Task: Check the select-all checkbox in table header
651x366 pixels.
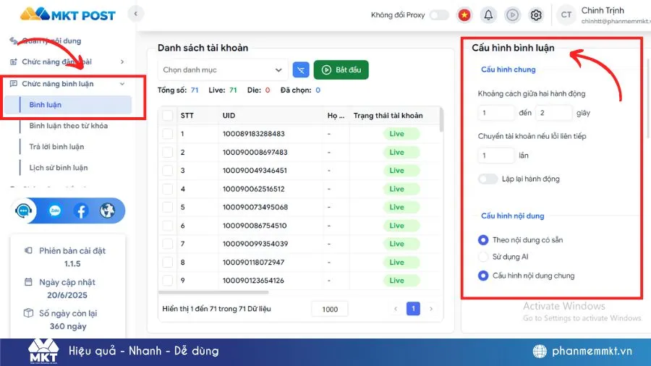Action: pyautogui.click(x=168, y=115)
